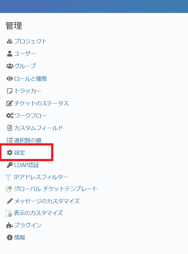Click the note icon beside トラッカー

[x=9, y=91]
